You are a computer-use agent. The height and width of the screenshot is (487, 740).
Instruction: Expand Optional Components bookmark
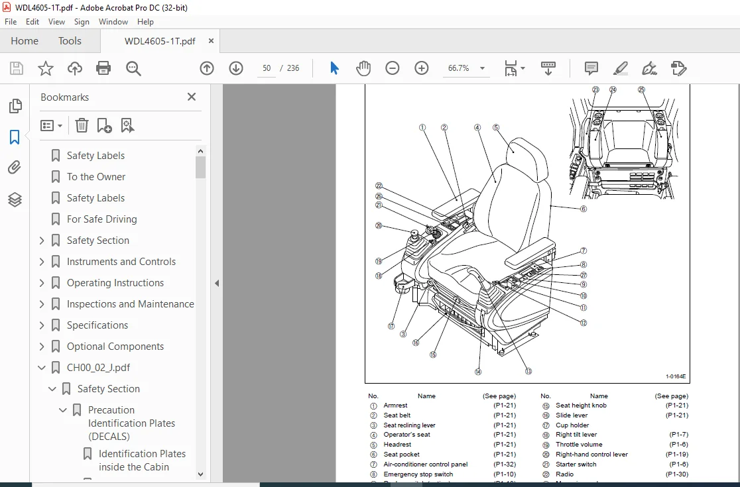coord(42,347)
